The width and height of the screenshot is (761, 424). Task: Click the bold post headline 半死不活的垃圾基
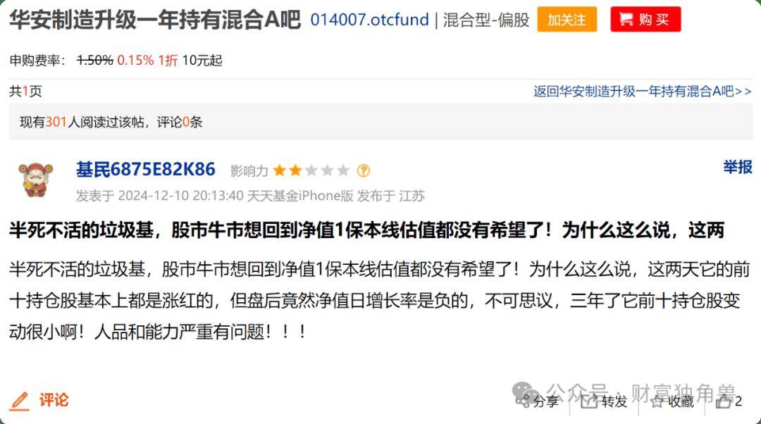pos(366,230)
